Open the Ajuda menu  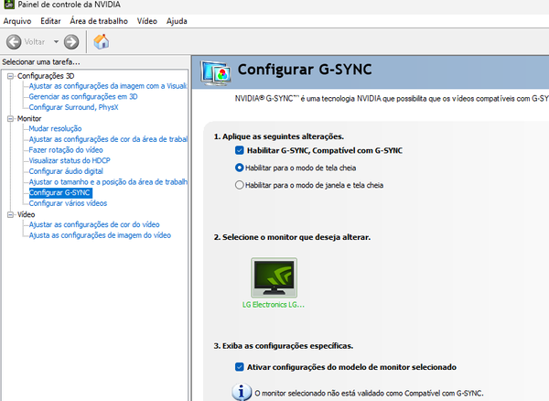(177, 20)
